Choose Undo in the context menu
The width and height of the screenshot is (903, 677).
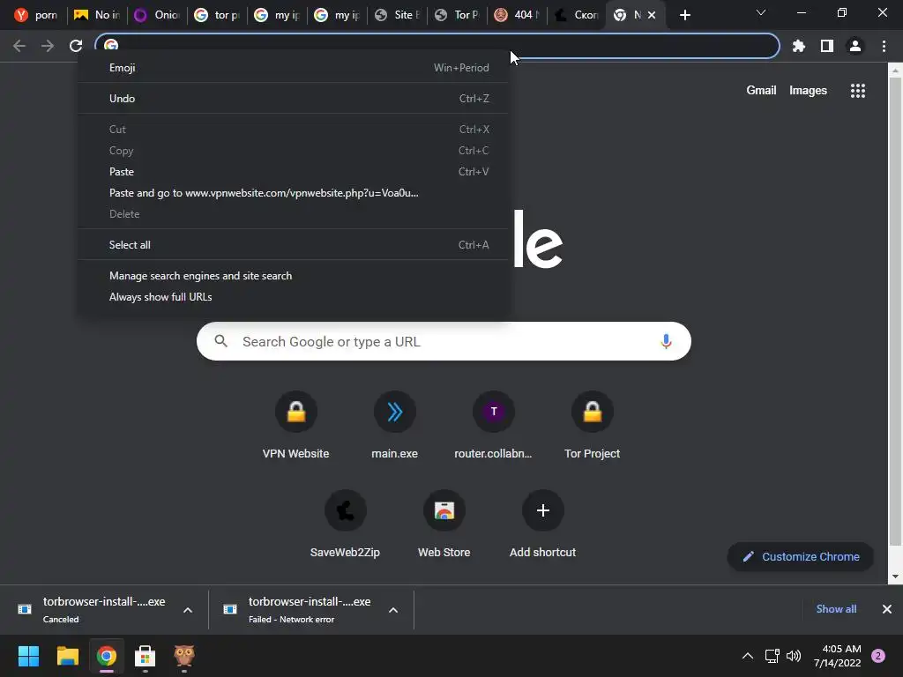(294, 99)
